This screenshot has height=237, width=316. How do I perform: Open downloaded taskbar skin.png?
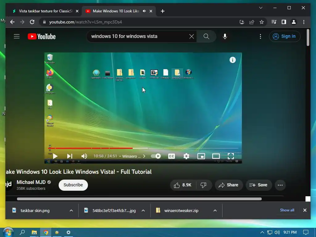click(x=35, y=210)
